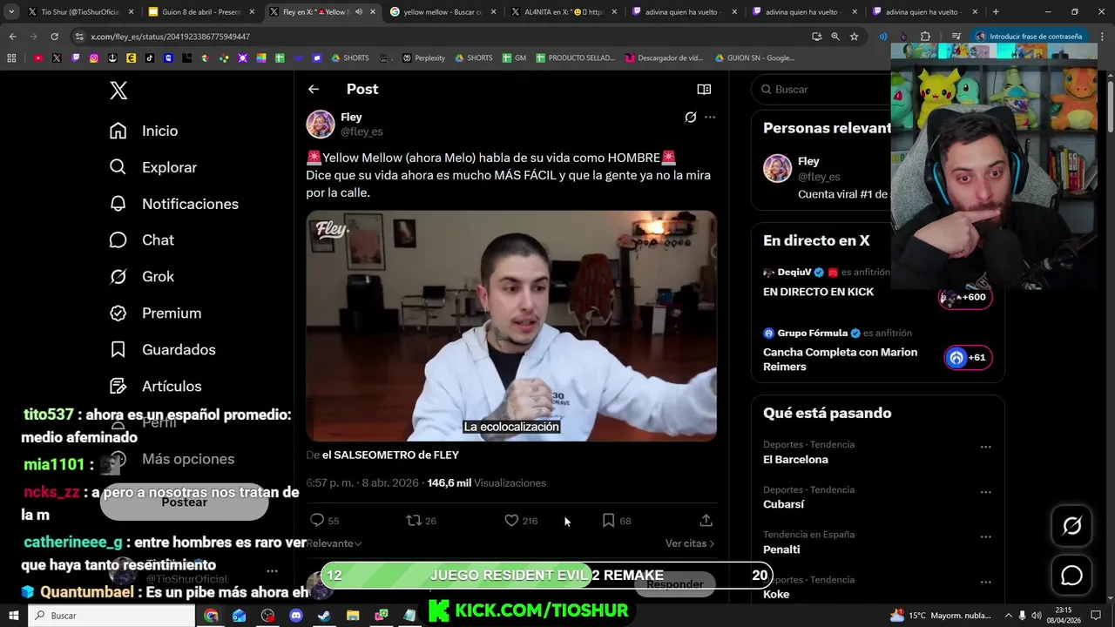Image resolution: width=1115 pixels, height=627 pixels.
Task: Open more options for El Barcelona trend
Action: [986, 447]
